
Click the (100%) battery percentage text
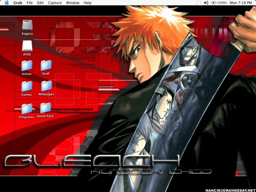pos(222,3)
